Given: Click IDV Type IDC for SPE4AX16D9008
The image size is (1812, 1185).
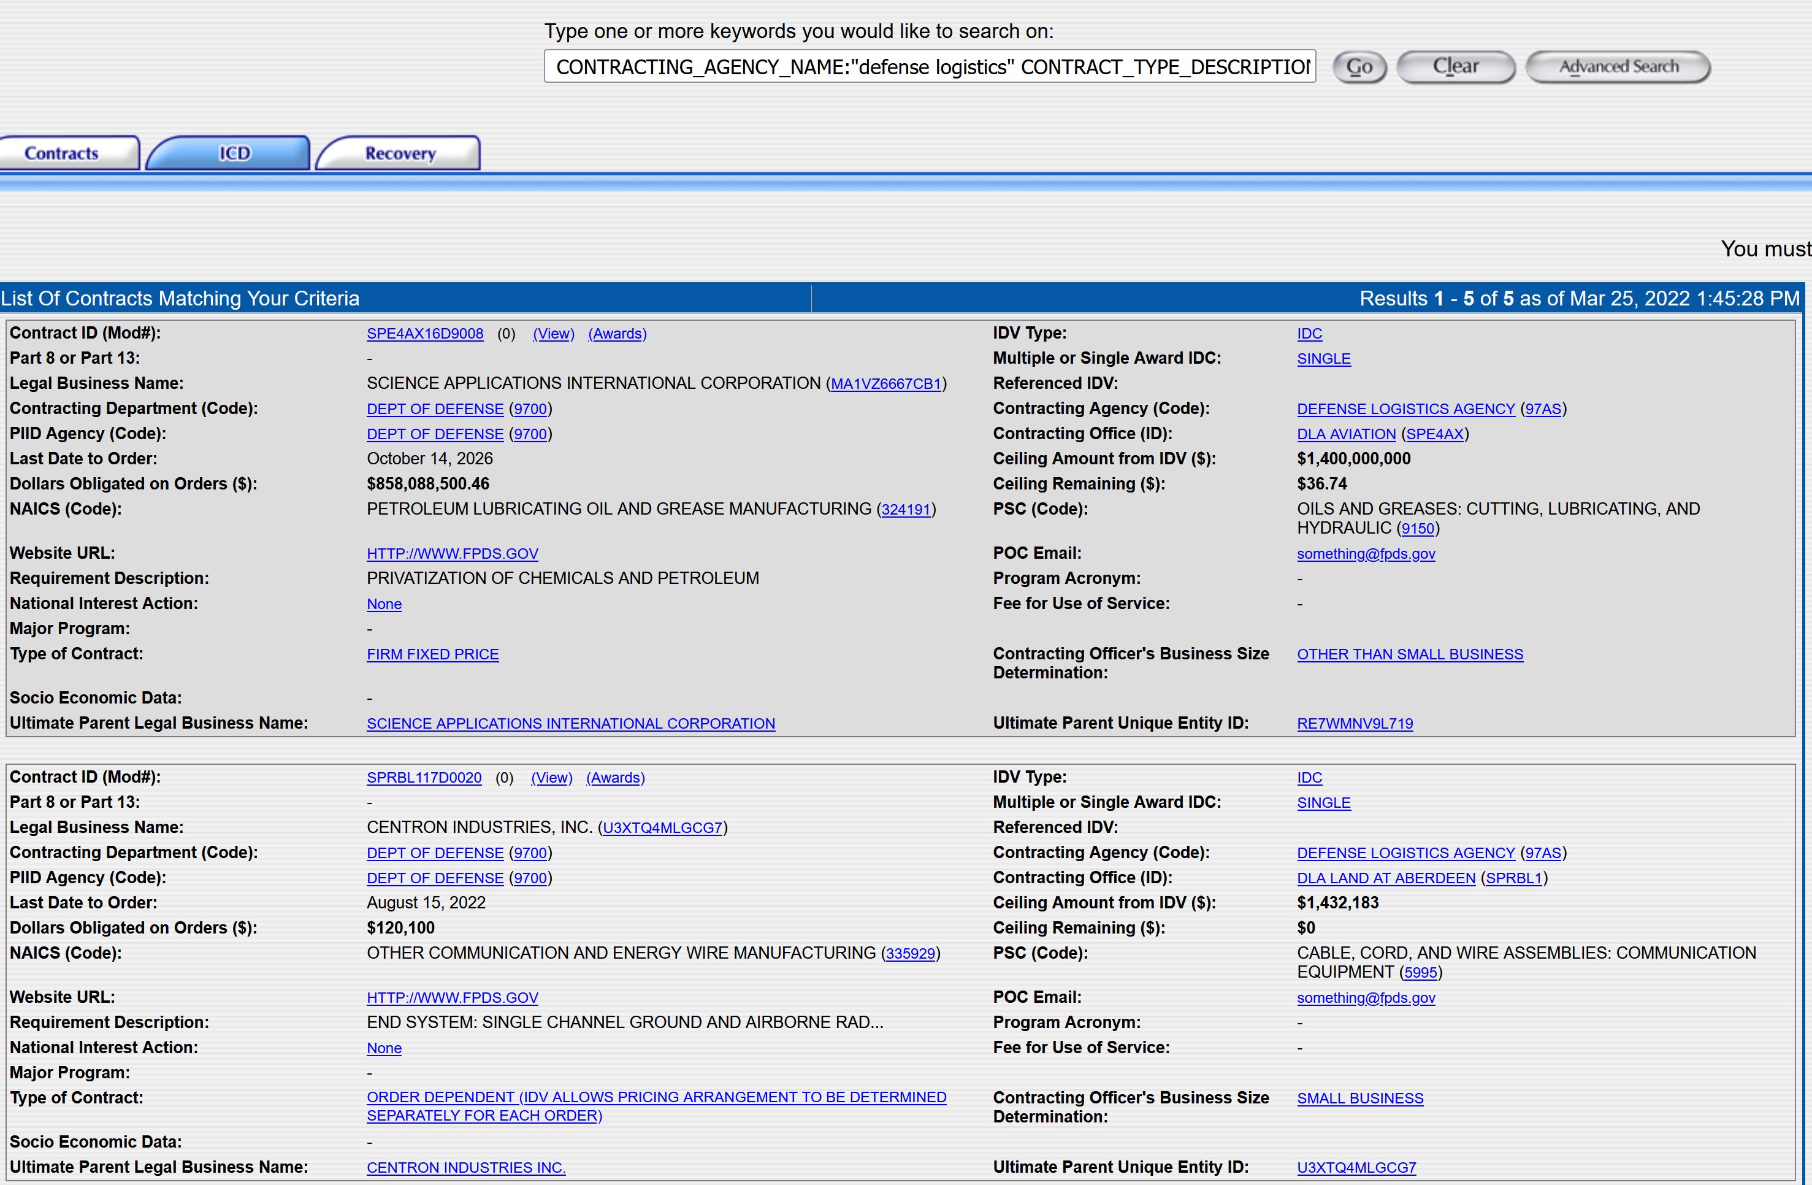Looking at the screenshot, I should [1310, 334].
